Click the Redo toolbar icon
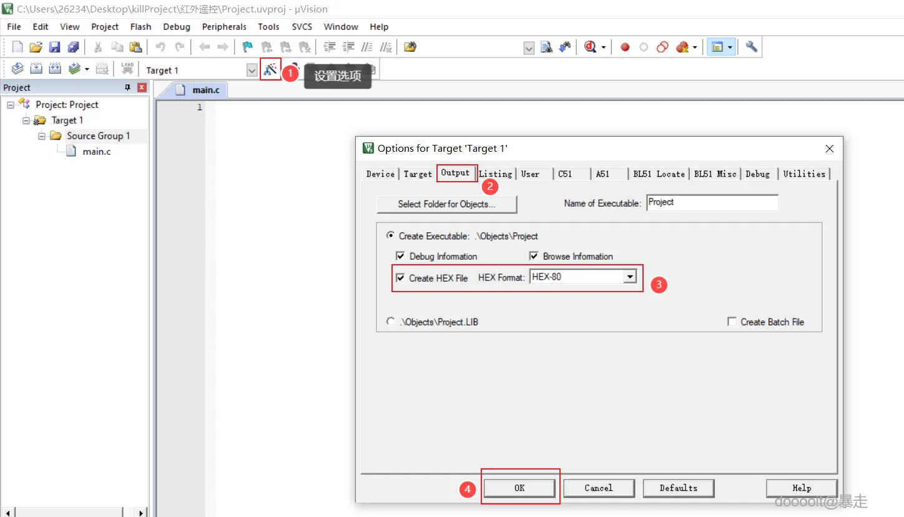Screen dimensions: 904x517 (x=179, y=47)
